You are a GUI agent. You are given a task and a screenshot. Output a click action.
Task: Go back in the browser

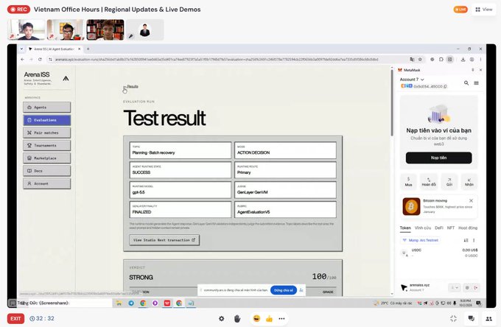[22, 60]
